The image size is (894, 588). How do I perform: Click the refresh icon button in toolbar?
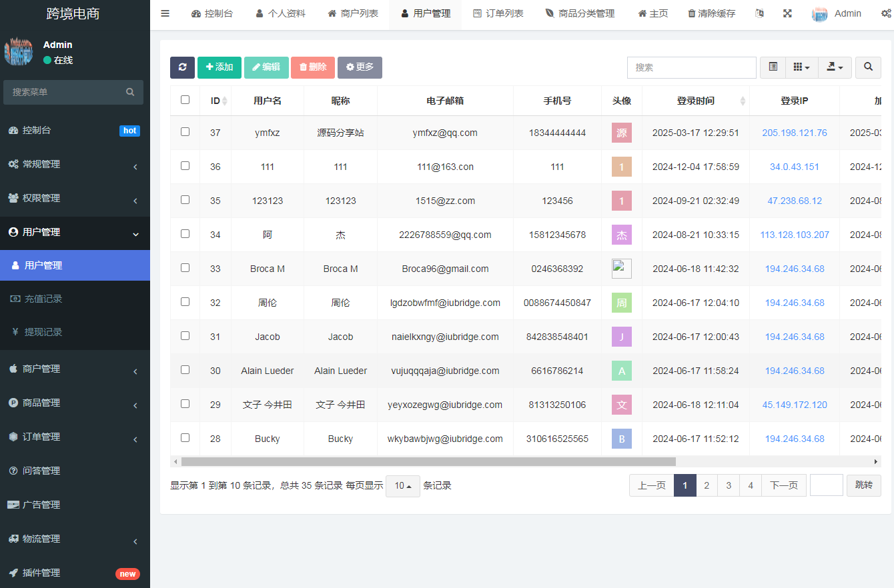(x=182, y=67)
